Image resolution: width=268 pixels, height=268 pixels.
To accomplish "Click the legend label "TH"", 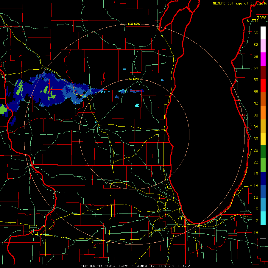I will click(x=256, y=233).
